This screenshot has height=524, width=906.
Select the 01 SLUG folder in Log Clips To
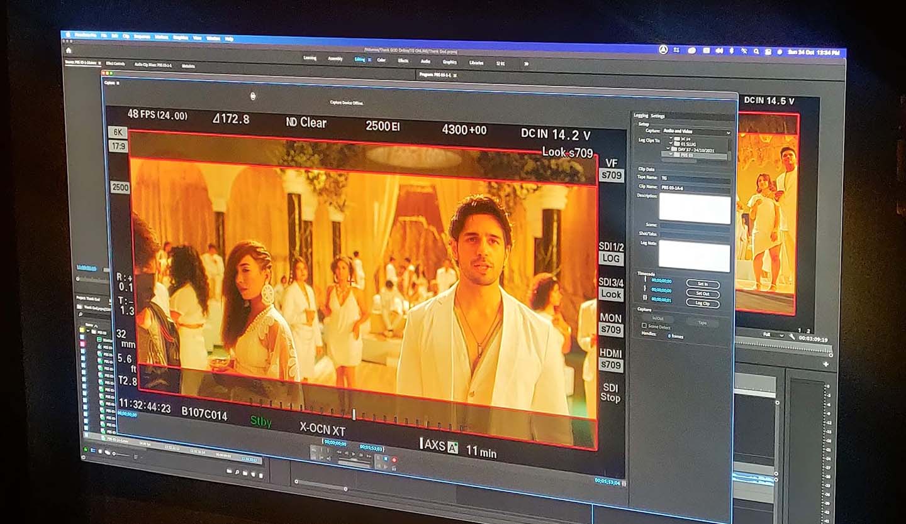[x=685, y=144]
